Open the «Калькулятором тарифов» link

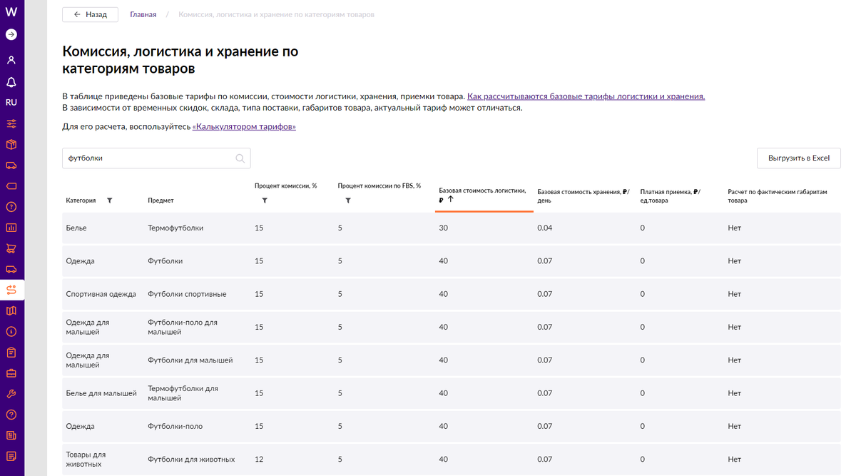244,126
